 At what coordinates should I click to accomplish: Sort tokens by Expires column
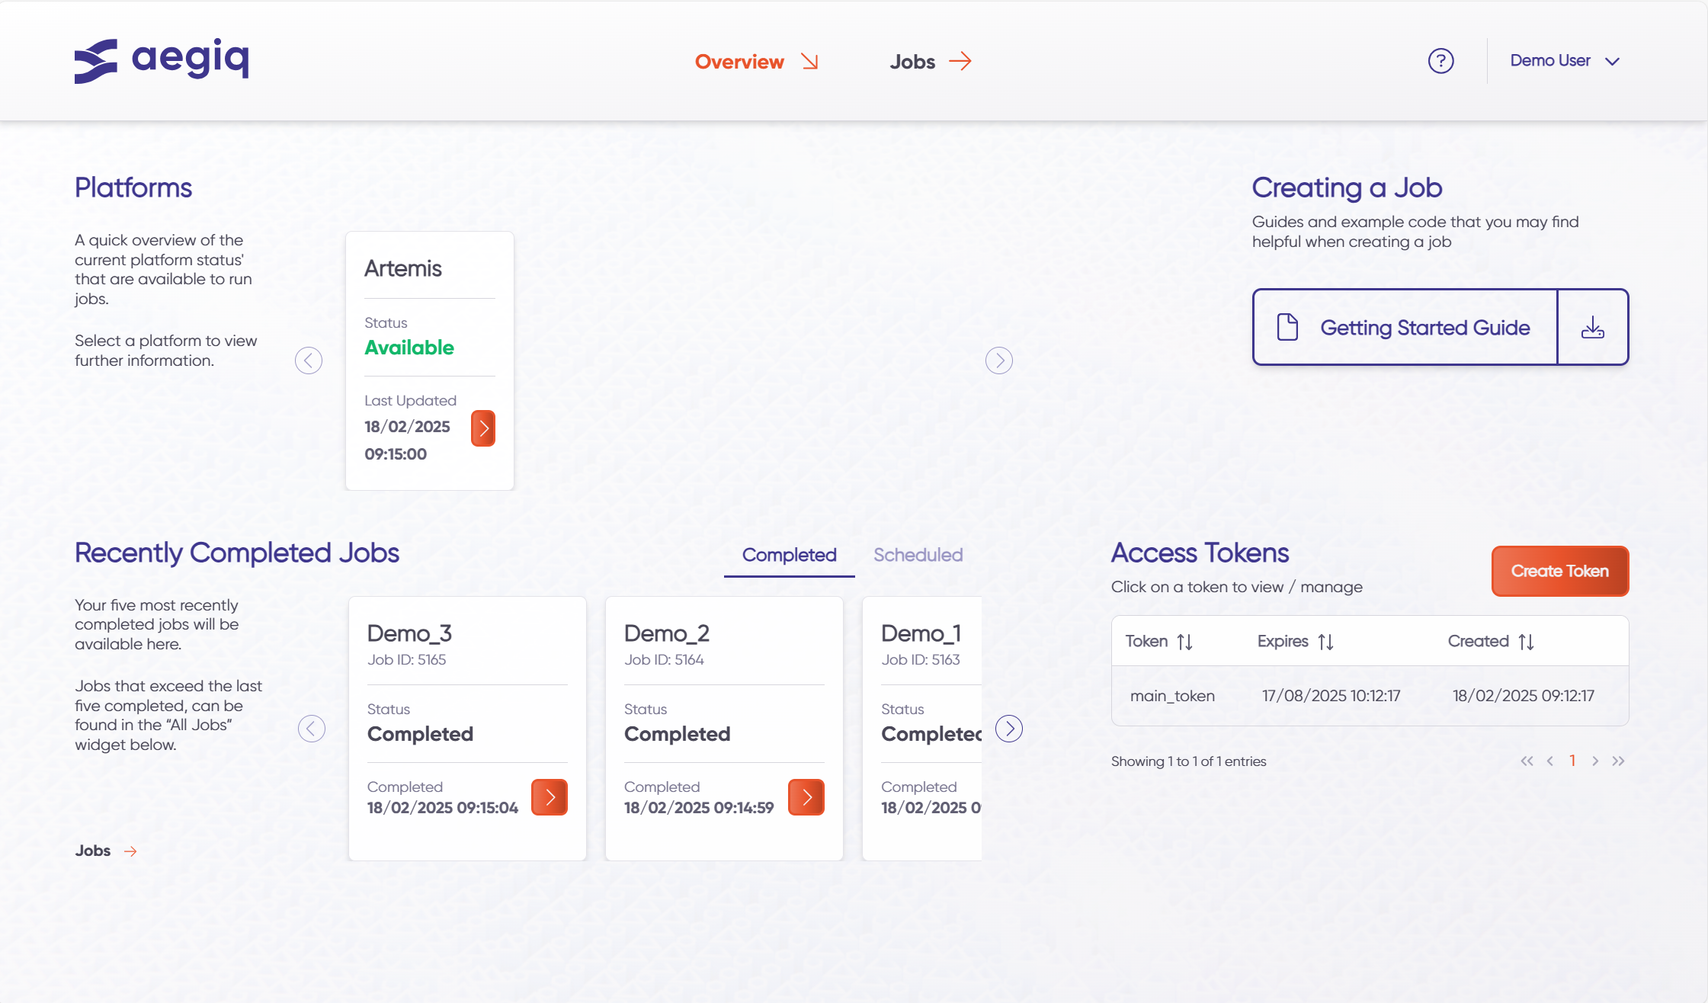(x=1325, y=642)
